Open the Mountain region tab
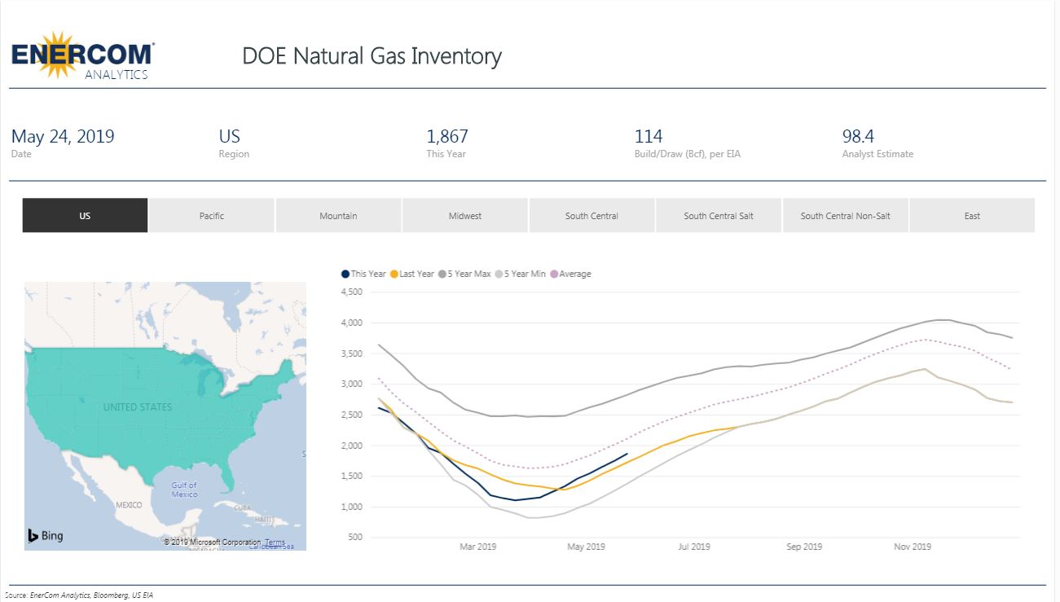 point(338,216)
